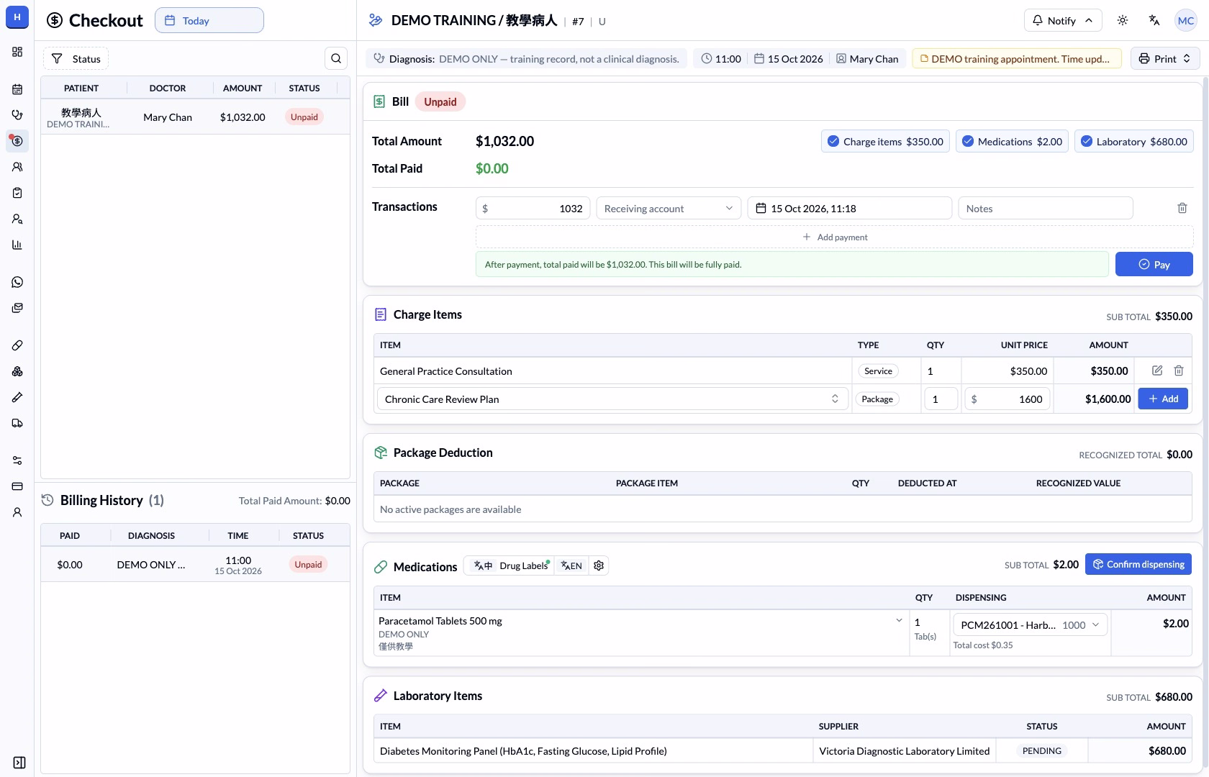Open drug label settings gear icon
The height and width of the screenshot is (777, 1209).
coord(599,565)
